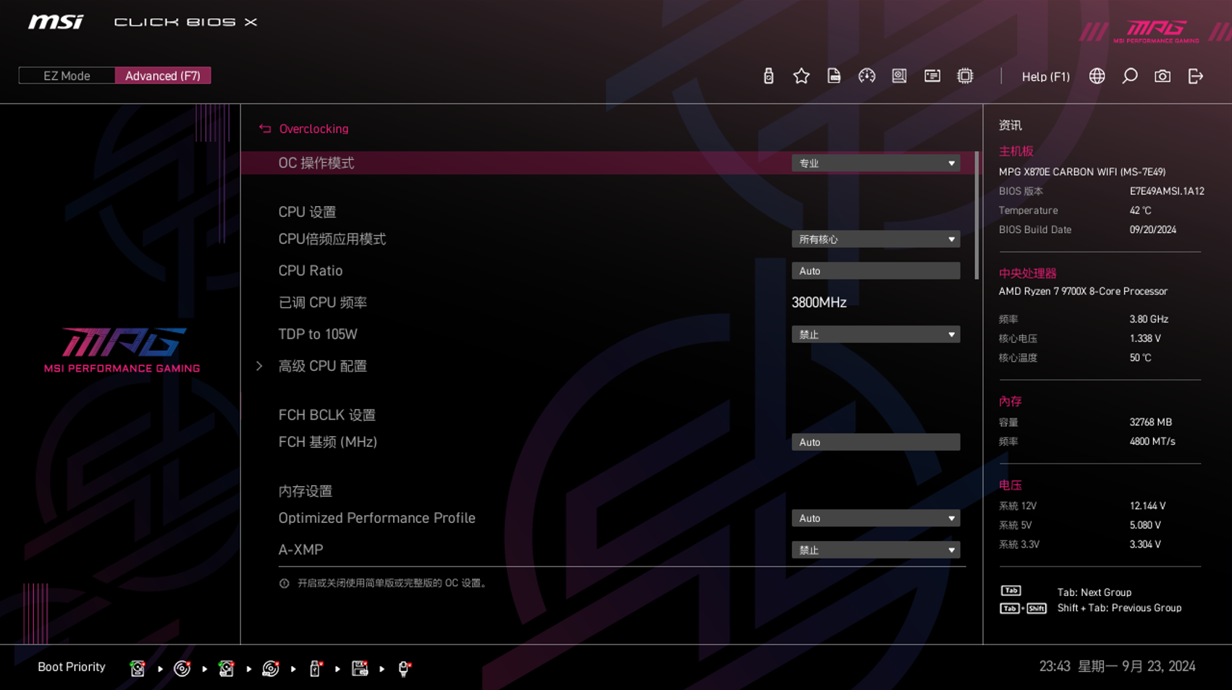
Task: Click the search magnifier icon
Action: [x=1130, y=76]
